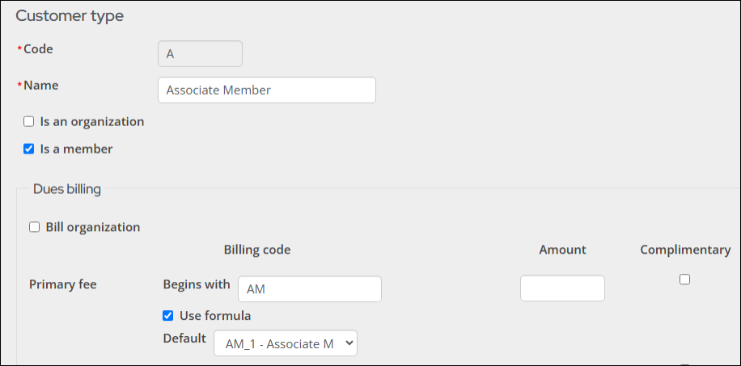Click the Dues billing section title
This screenshot has width=741, height=366.
tap(67, 189)
